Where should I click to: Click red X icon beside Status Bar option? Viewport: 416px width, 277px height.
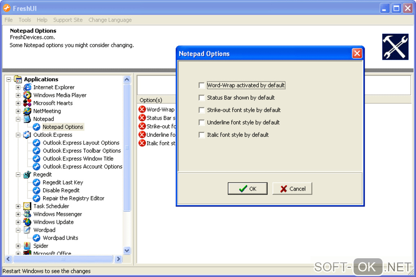142,118
